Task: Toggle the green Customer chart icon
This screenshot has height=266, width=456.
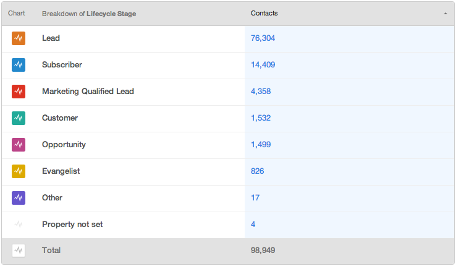Action: point(19,118)
